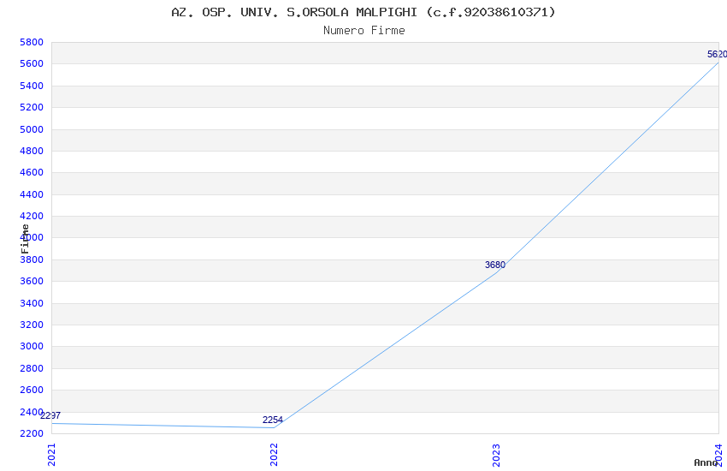Click y-axis value 5600
Image resolution: width=727 pixels, height=471 pixels.
(32, 64)
